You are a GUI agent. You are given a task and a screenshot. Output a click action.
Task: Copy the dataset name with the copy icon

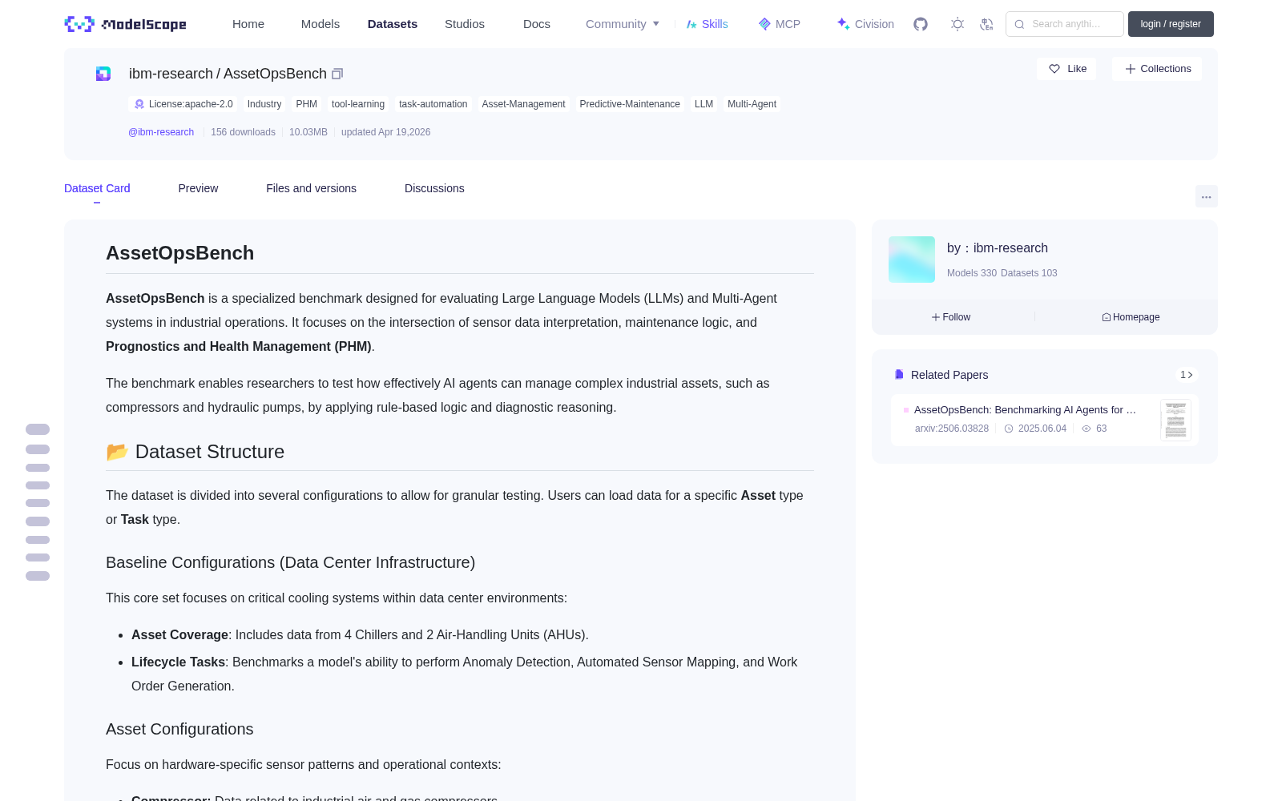[x=337, y=74]
